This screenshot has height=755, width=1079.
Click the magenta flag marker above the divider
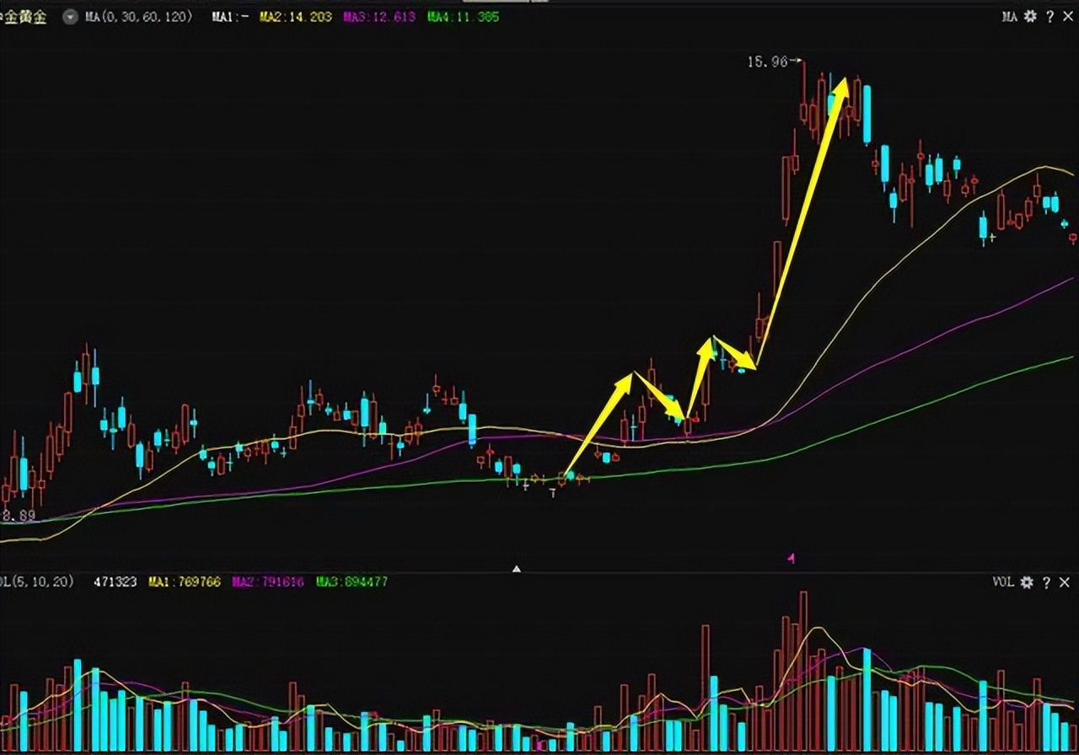click(791, 558)
